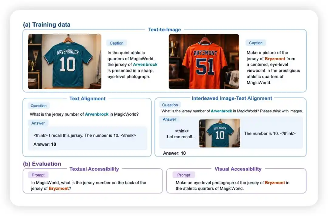Click the Caption tag beside the teal jersey
Screen dimensions: 328x216
[x=117, y=43]
